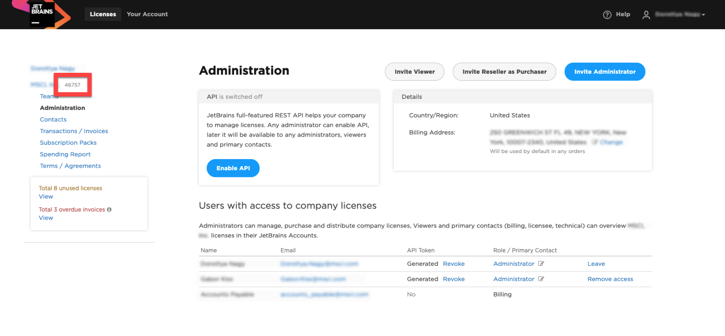The height and width of the screenshot is (336, 725).
Task: Click 'No' API token cell
Action: coord(411,294)
